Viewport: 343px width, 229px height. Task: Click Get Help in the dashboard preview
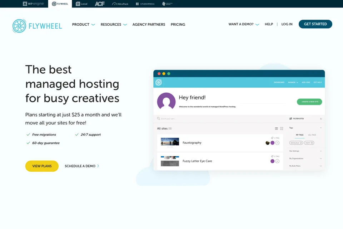pos(317,82)
